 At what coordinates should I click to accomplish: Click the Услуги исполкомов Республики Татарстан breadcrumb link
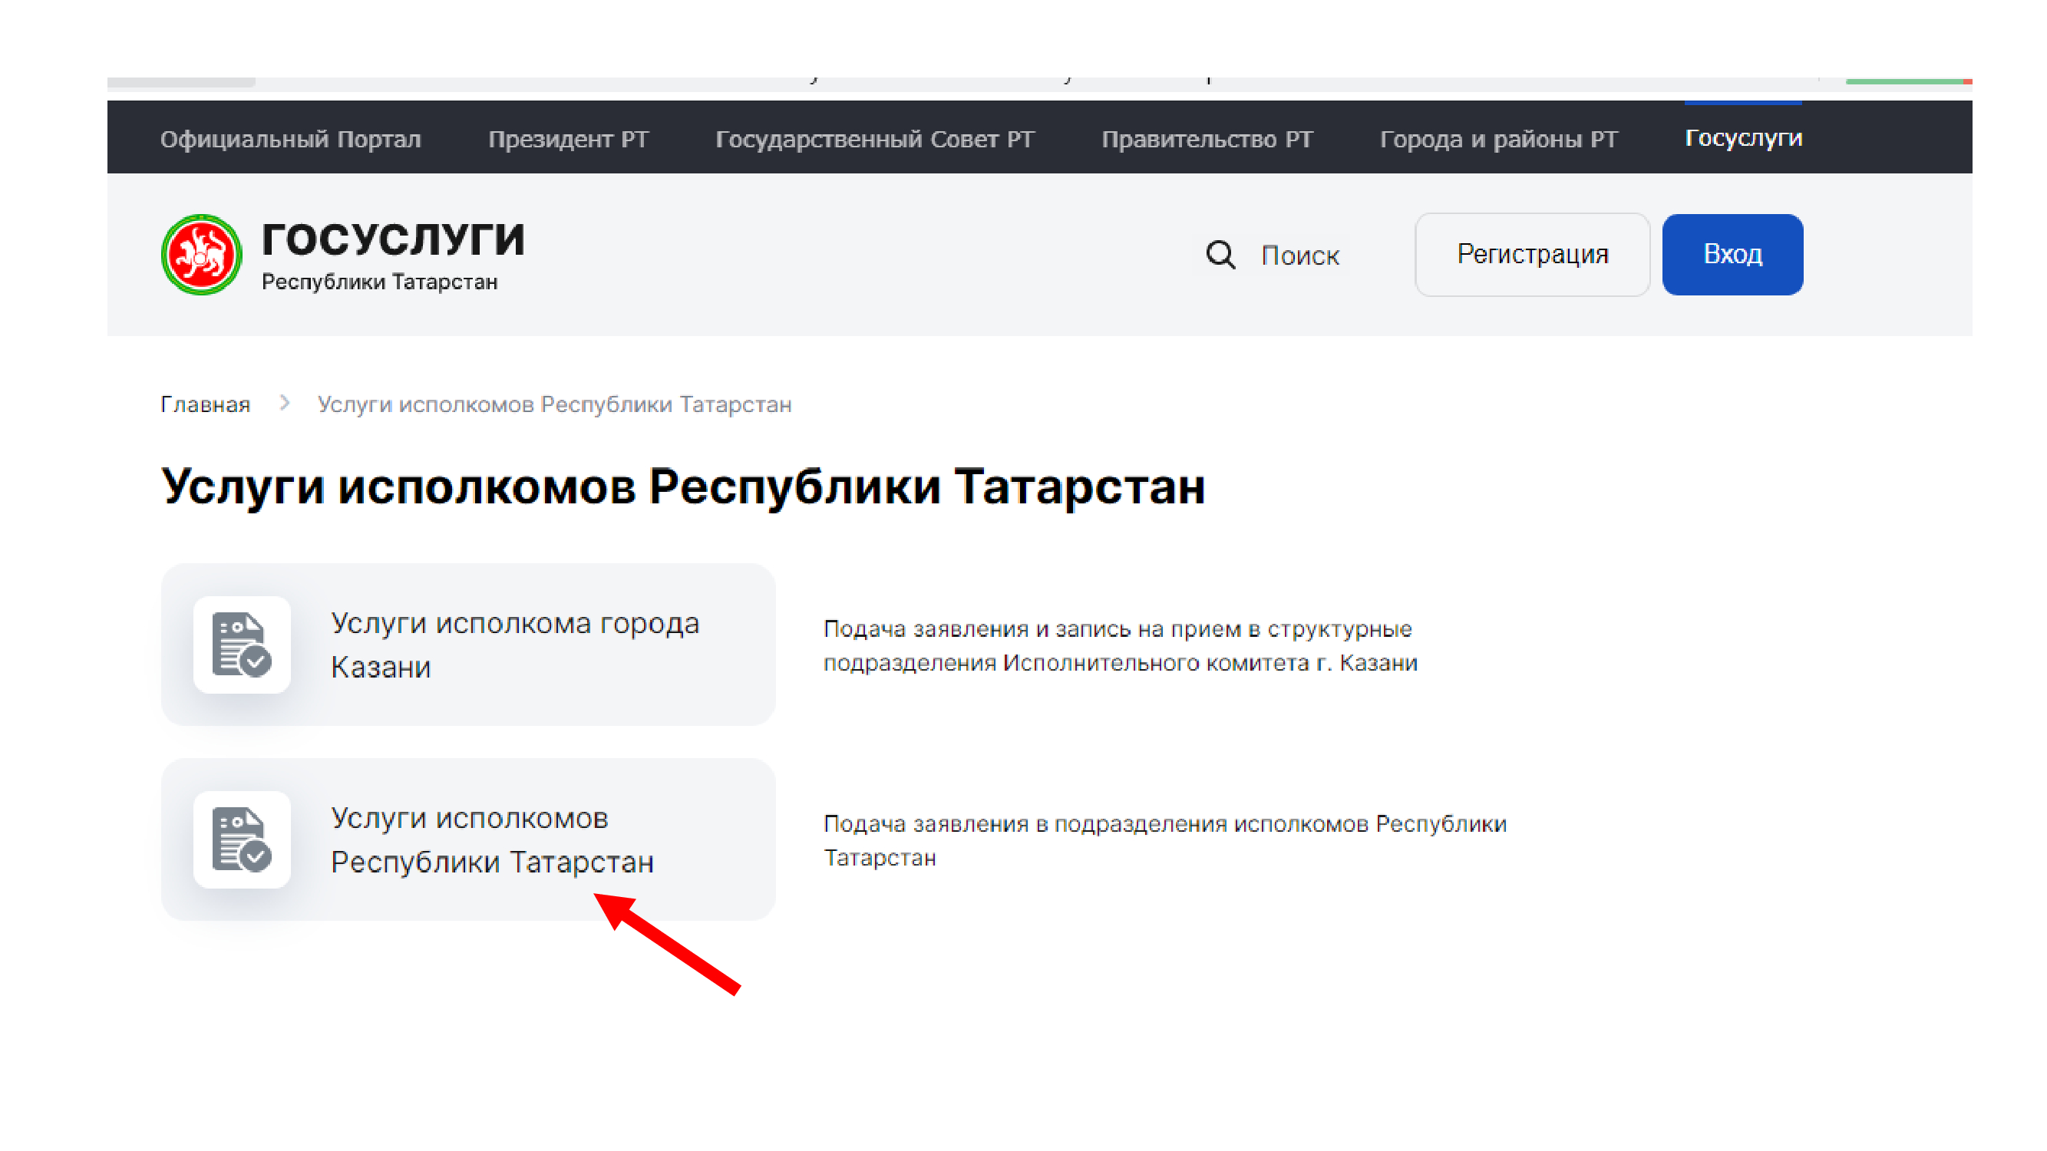pyautogui.click(x=554, y=404)
